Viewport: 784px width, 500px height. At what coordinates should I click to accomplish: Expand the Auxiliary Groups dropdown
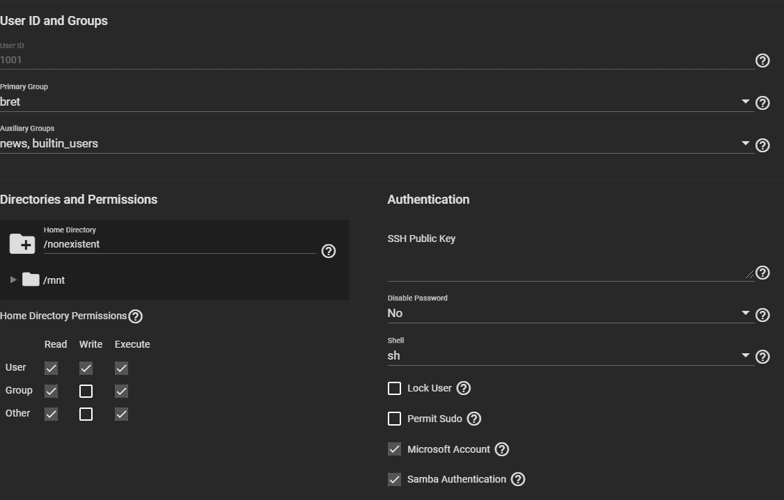coord(376,144)
